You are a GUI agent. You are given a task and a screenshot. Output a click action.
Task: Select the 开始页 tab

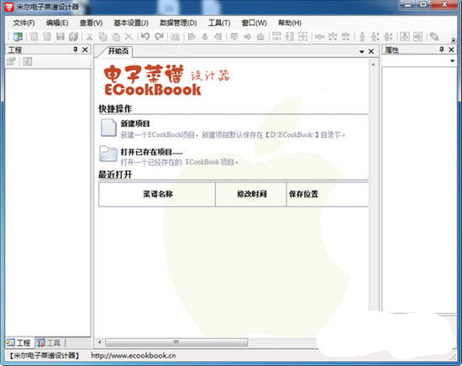[x=118, y=51]
